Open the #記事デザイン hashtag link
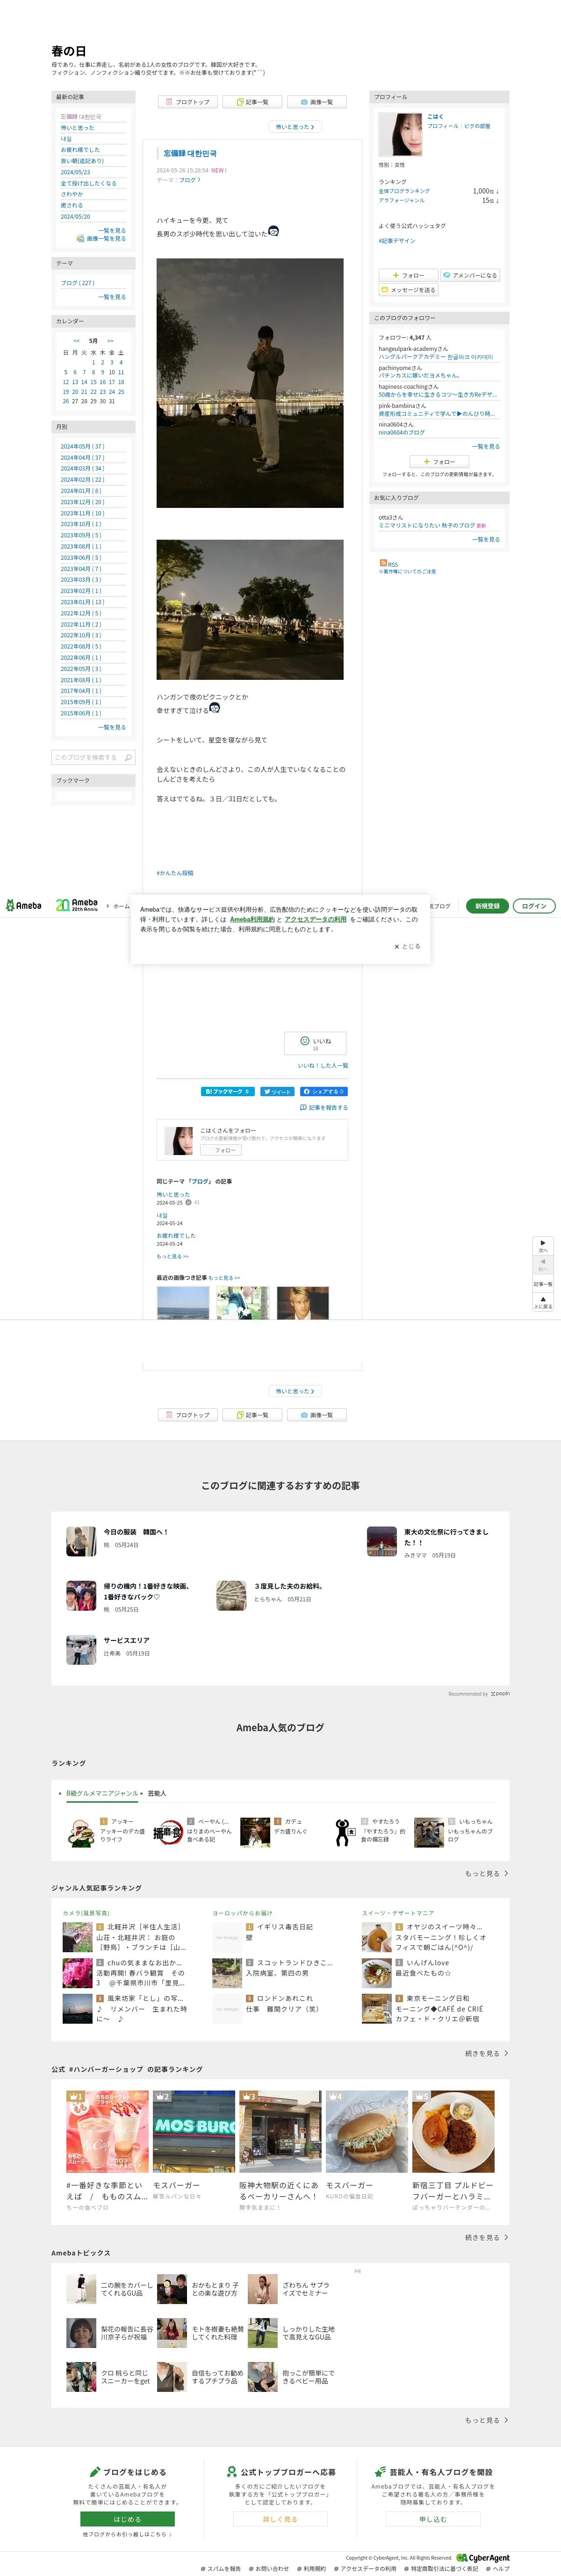561x2576 pixels. (397, 241)
